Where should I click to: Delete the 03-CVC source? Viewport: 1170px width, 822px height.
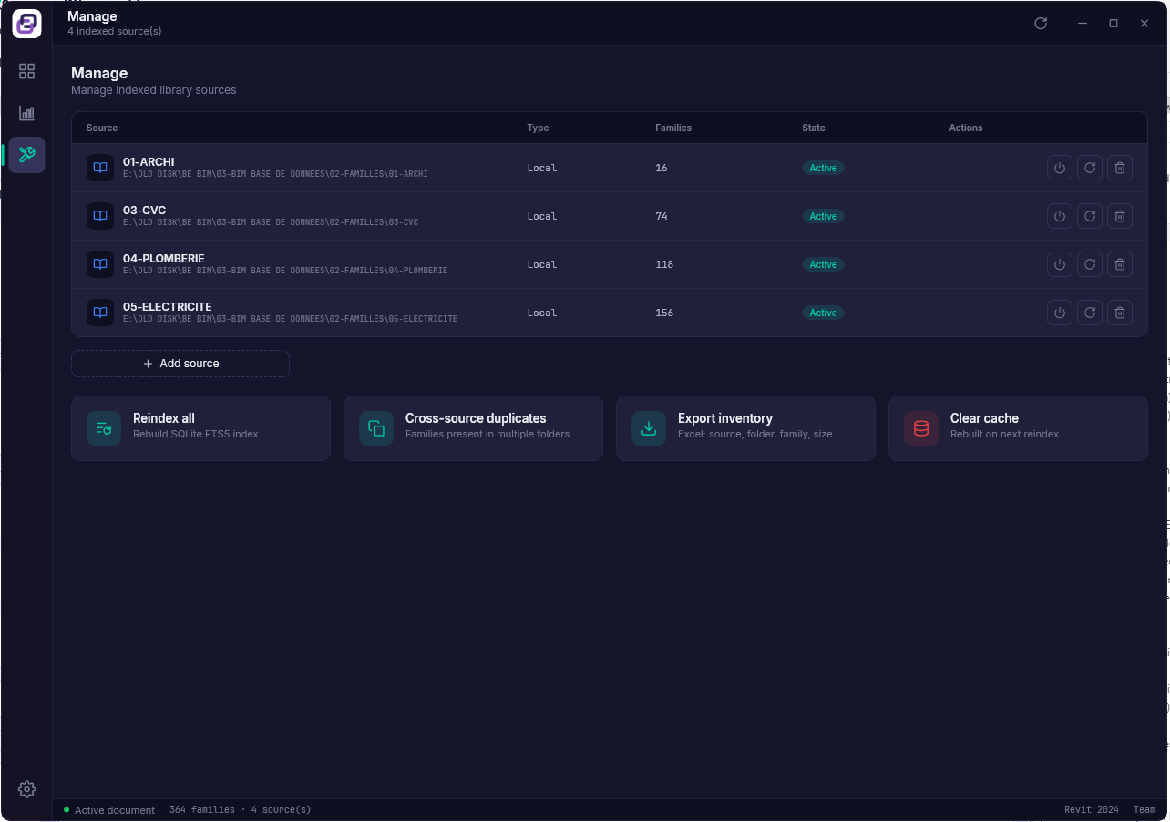coord(1120,216)
